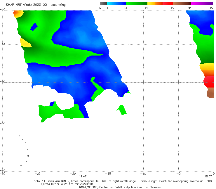Screen dimensions: 216x189
Task: Click the color bar label '34'
Action: pos(146,8)
